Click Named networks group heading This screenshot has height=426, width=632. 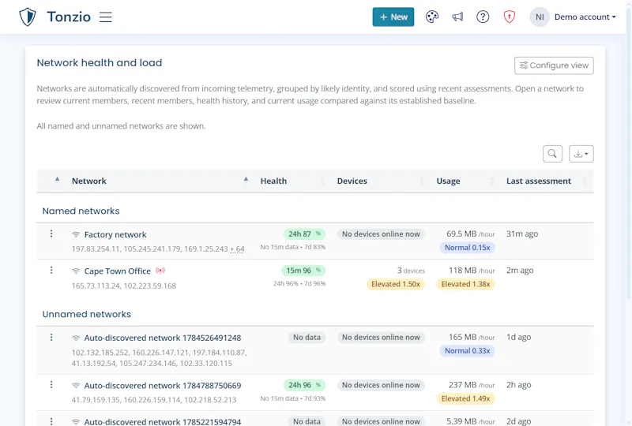pos(81,211)
